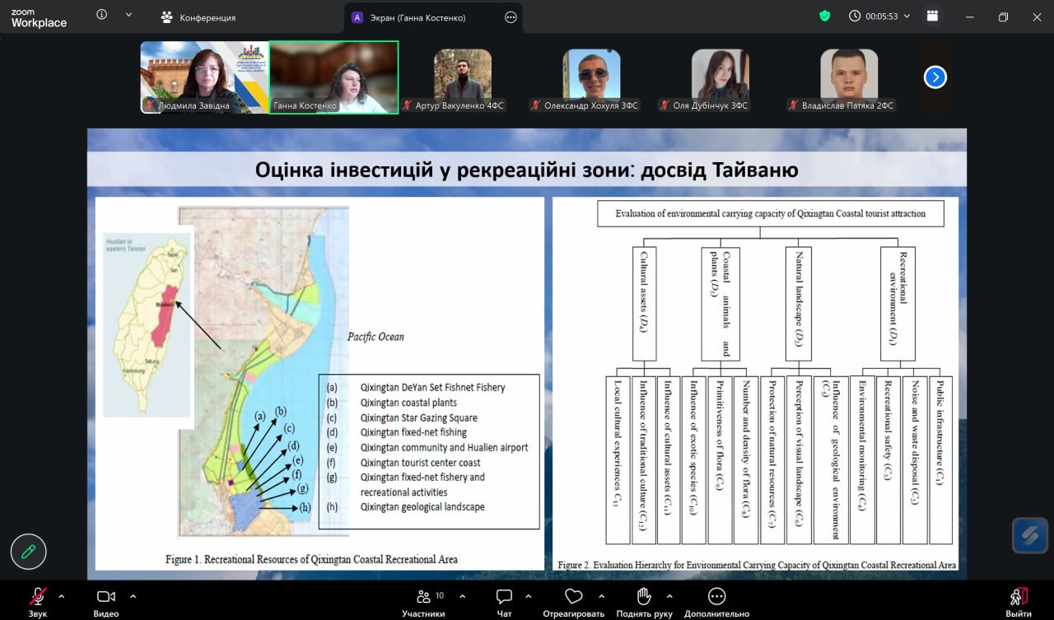
Task: Open Участники participants list
Action: coord(423,601)
